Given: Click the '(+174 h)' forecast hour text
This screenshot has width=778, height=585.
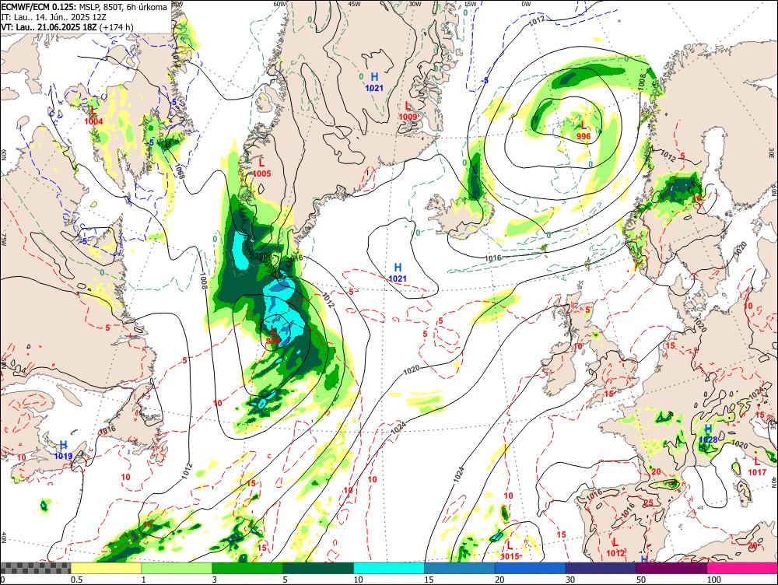Looking at the screenshot, I should coord(116,27).
